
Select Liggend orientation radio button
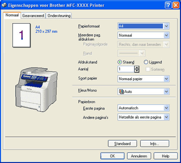click(x=146, y=62)
